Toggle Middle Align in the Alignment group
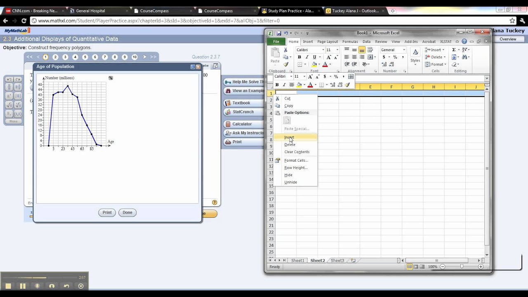 354,50
